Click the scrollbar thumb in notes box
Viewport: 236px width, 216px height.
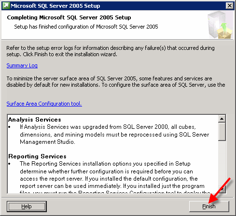coord(222,132)
